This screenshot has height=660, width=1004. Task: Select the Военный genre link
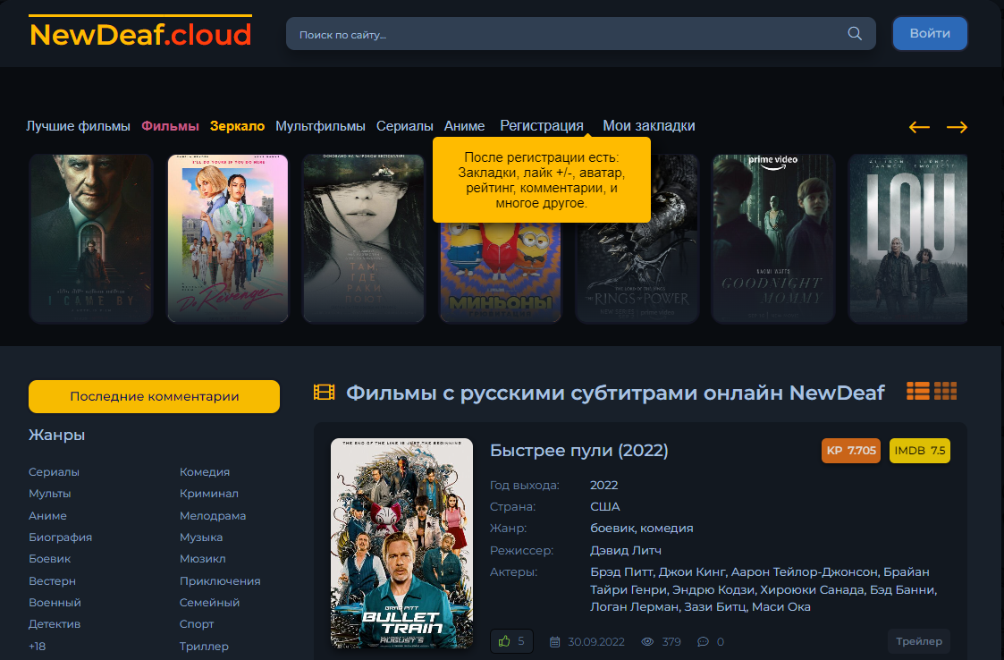pos(55,603)
